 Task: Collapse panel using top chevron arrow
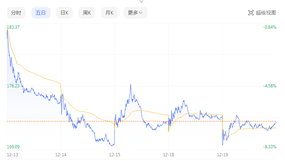pyautogui.click(x=141, y=1)
